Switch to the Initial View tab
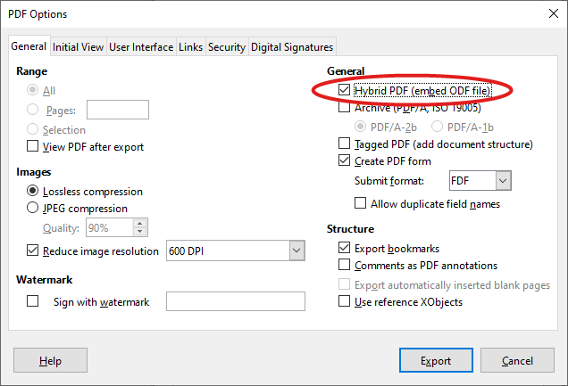 coord(79,47)
